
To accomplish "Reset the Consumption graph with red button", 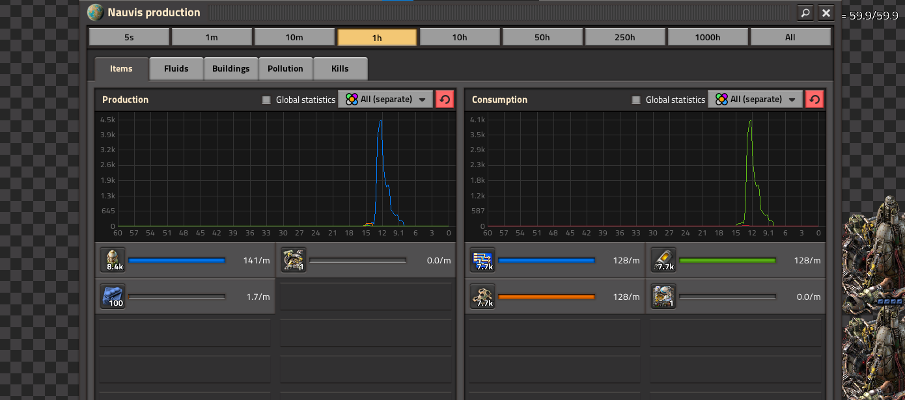I will (x=814, y=100).
